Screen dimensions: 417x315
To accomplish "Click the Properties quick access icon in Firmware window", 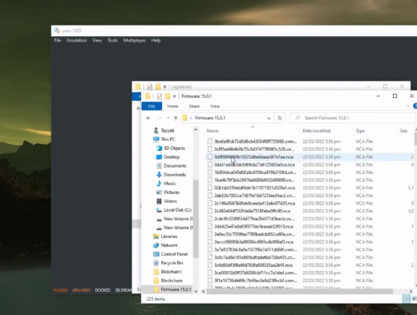I will pos(160,96).
